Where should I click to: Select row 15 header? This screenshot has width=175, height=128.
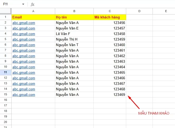(6, 95)
